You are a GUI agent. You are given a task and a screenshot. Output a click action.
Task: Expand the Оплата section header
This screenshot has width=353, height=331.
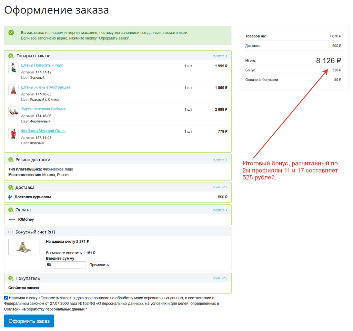(x=23, y=210)
